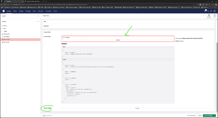Open the Translation section
218x118 pixels.
pyautogui.click(x=48, y=11)
